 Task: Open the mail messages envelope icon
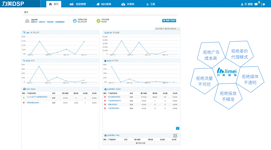click(x=256, y=4)
